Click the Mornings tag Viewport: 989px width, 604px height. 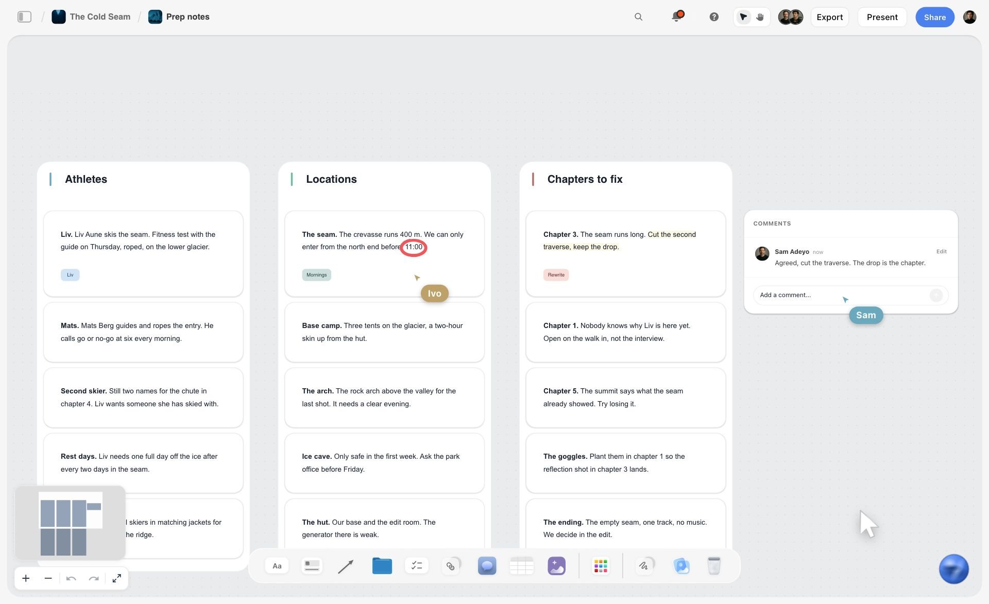click(x=316, y=275)
